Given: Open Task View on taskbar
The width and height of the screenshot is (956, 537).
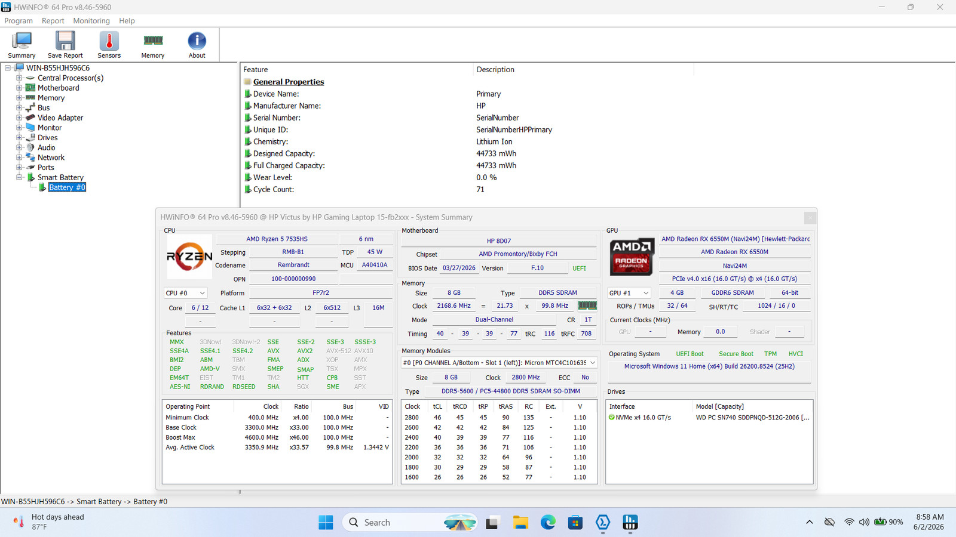Looking at the screenshot, I should [x=492, y=523].
